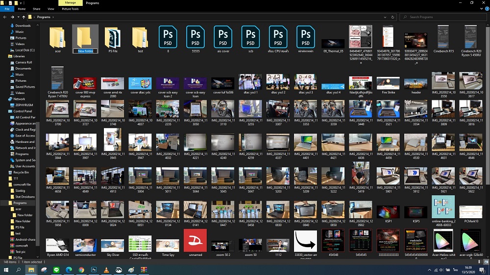Select the 'unnamed' red logo file
Viewport: 490px width, 275px height.
click(x=195, y=241)
